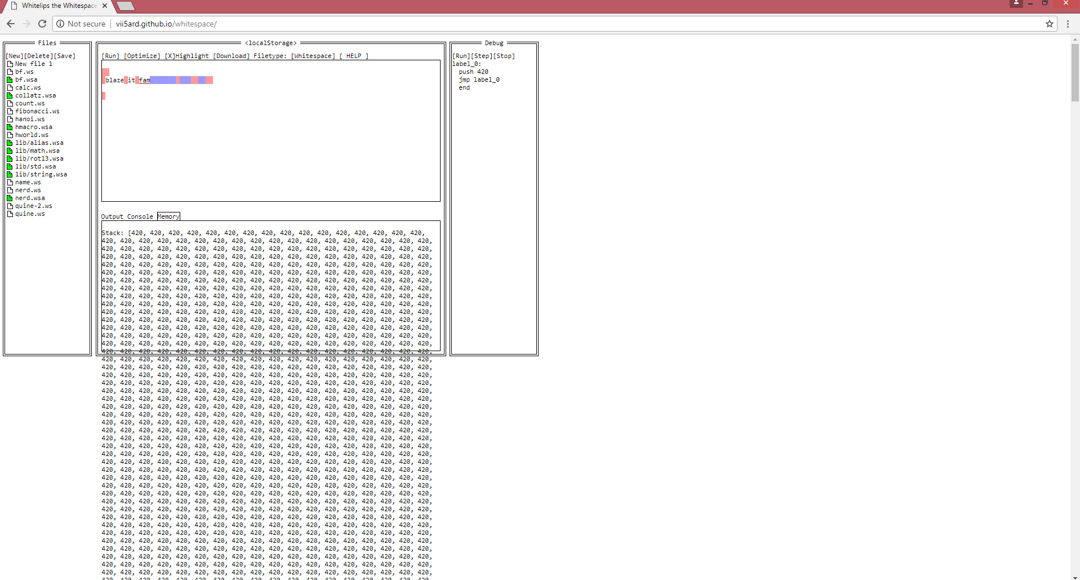
Task: Click the [Optimize] button
Action: 142,56
